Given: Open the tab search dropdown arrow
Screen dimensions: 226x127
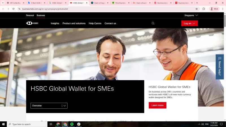Looking at the screenshot, I should pos(3,3).
